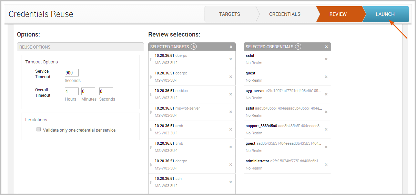Click the Overall Timeout minutes field
416x195 pixels.
88,91
